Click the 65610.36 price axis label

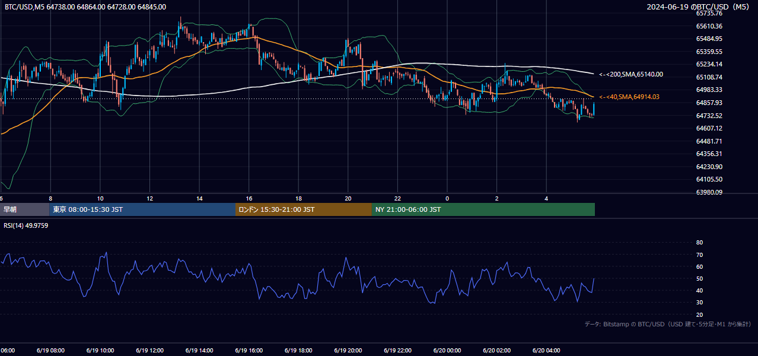(709, 26)
